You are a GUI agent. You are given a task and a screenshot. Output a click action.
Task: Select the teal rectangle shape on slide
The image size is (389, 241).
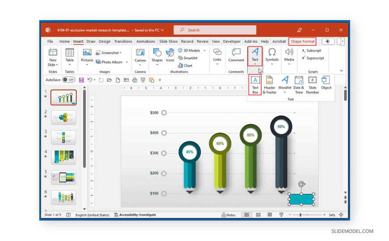(x=301, y=199)
